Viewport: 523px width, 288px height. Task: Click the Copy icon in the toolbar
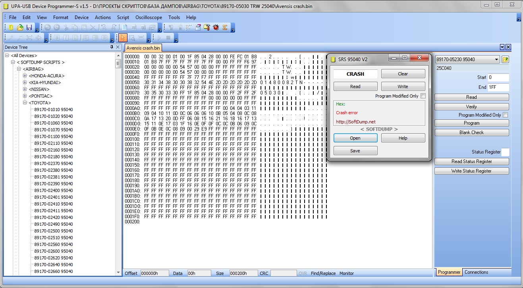click(75, 27)
